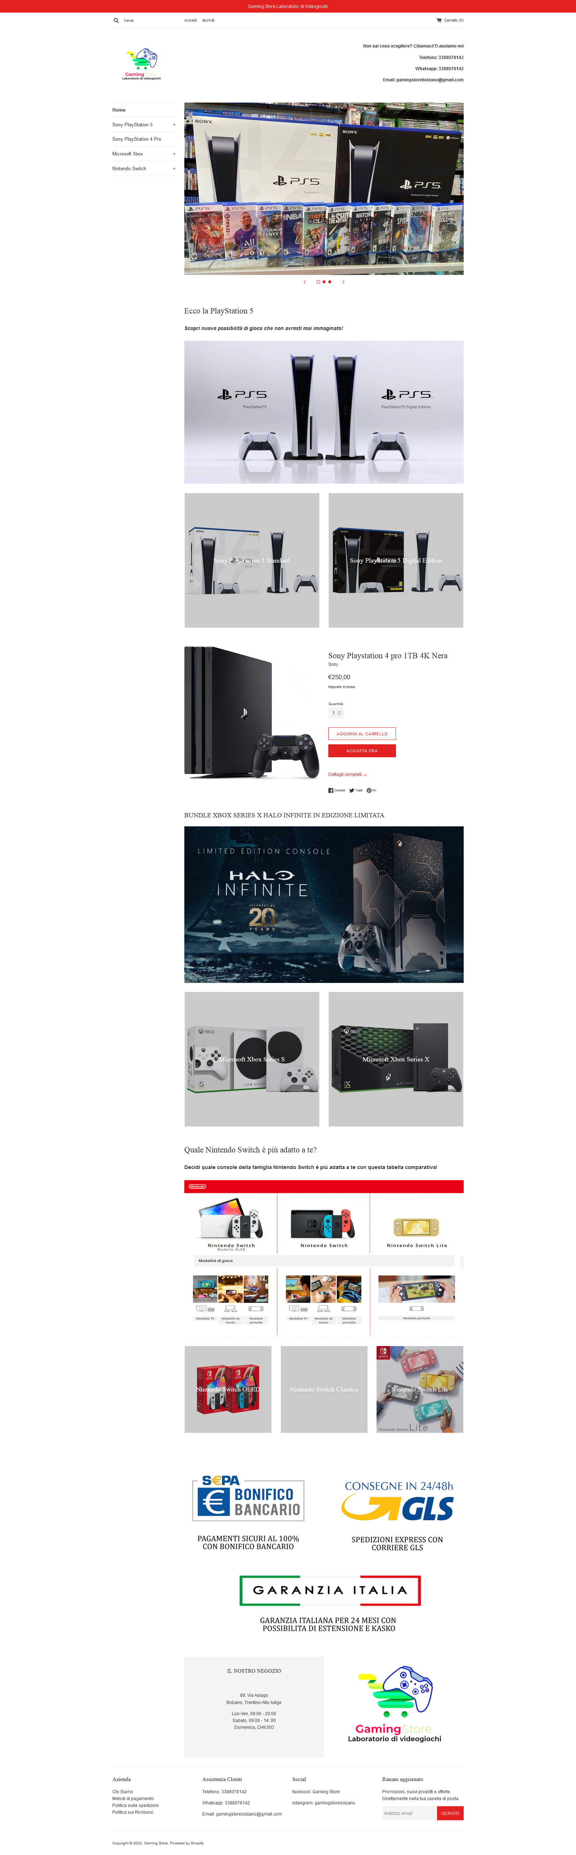Go to previous slide arrow
576x1855 pixels.
pos(305,281)
